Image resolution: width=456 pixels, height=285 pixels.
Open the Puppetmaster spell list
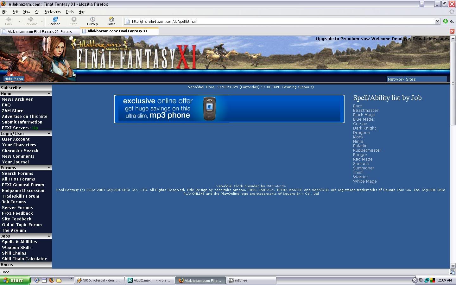(367, 150)
